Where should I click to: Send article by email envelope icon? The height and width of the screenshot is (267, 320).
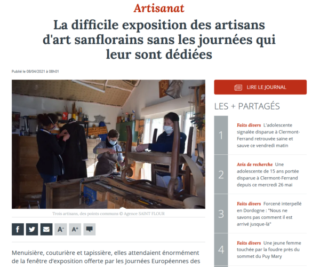click(46, 229)
